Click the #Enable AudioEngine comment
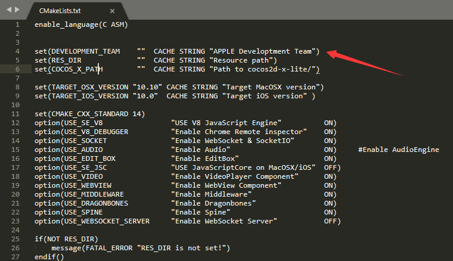The height and width of the screenshot is (261, 453). 398,150
